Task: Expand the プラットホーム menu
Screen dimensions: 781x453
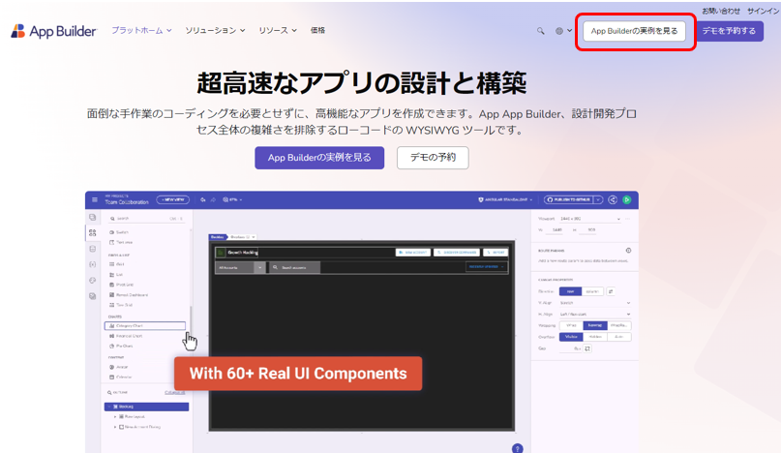Action: pyautogui.click(x=141, y=30)
